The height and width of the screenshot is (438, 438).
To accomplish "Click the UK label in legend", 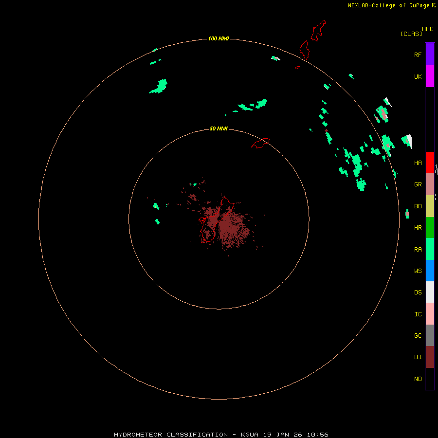I will [418, 77].
